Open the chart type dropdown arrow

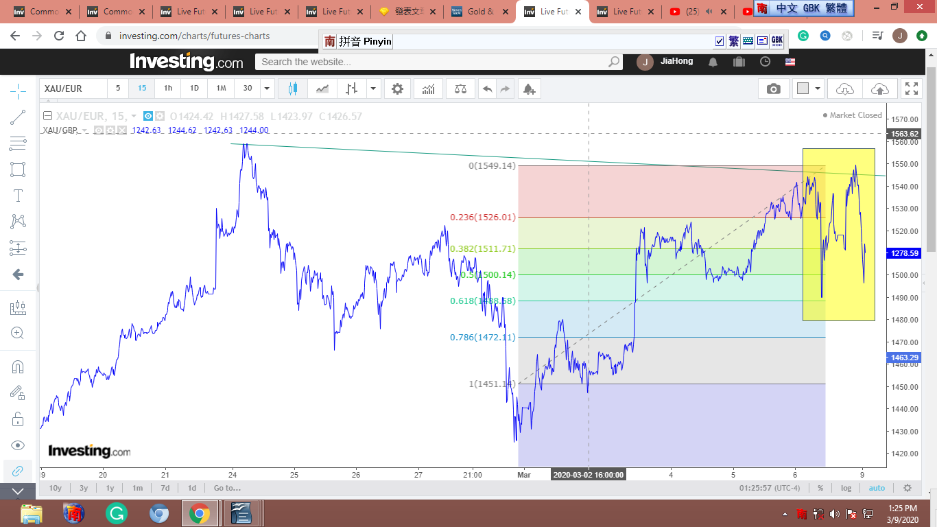pyautogui.click(x=372, y=89)
